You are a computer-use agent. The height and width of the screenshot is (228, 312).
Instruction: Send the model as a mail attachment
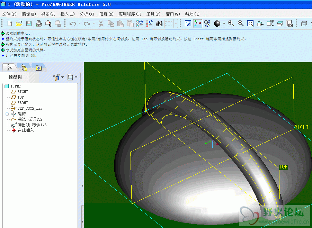coord(48,24)
